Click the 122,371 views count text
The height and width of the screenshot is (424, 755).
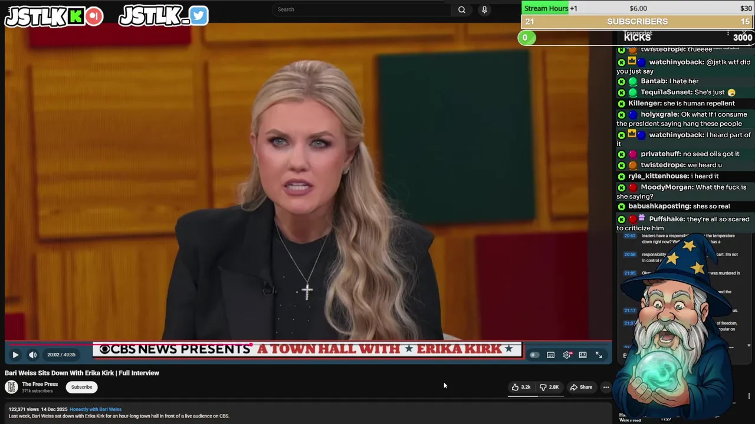tap(24, 409)
